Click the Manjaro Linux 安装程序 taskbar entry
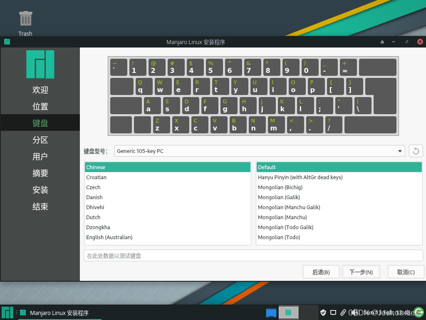 60,312
